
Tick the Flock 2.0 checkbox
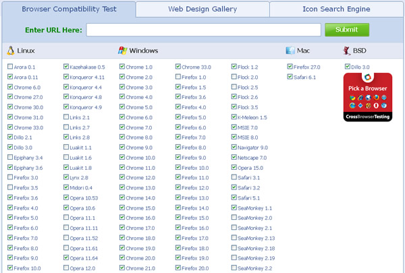[x=234, y=78]
